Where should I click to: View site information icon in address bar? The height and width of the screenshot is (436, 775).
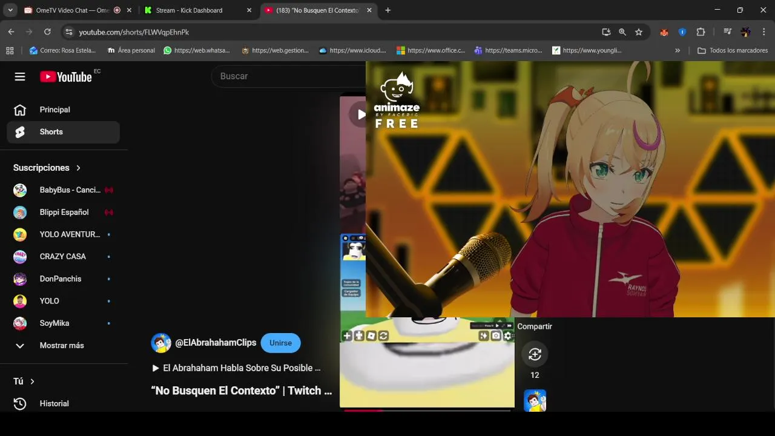coord(69,31)
